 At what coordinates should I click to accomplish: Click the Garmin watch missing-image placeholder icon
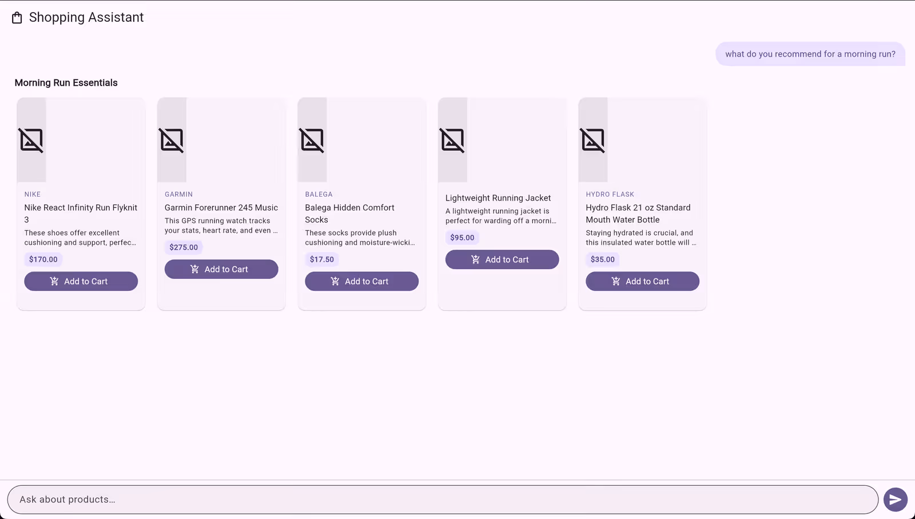pos(172,140)
